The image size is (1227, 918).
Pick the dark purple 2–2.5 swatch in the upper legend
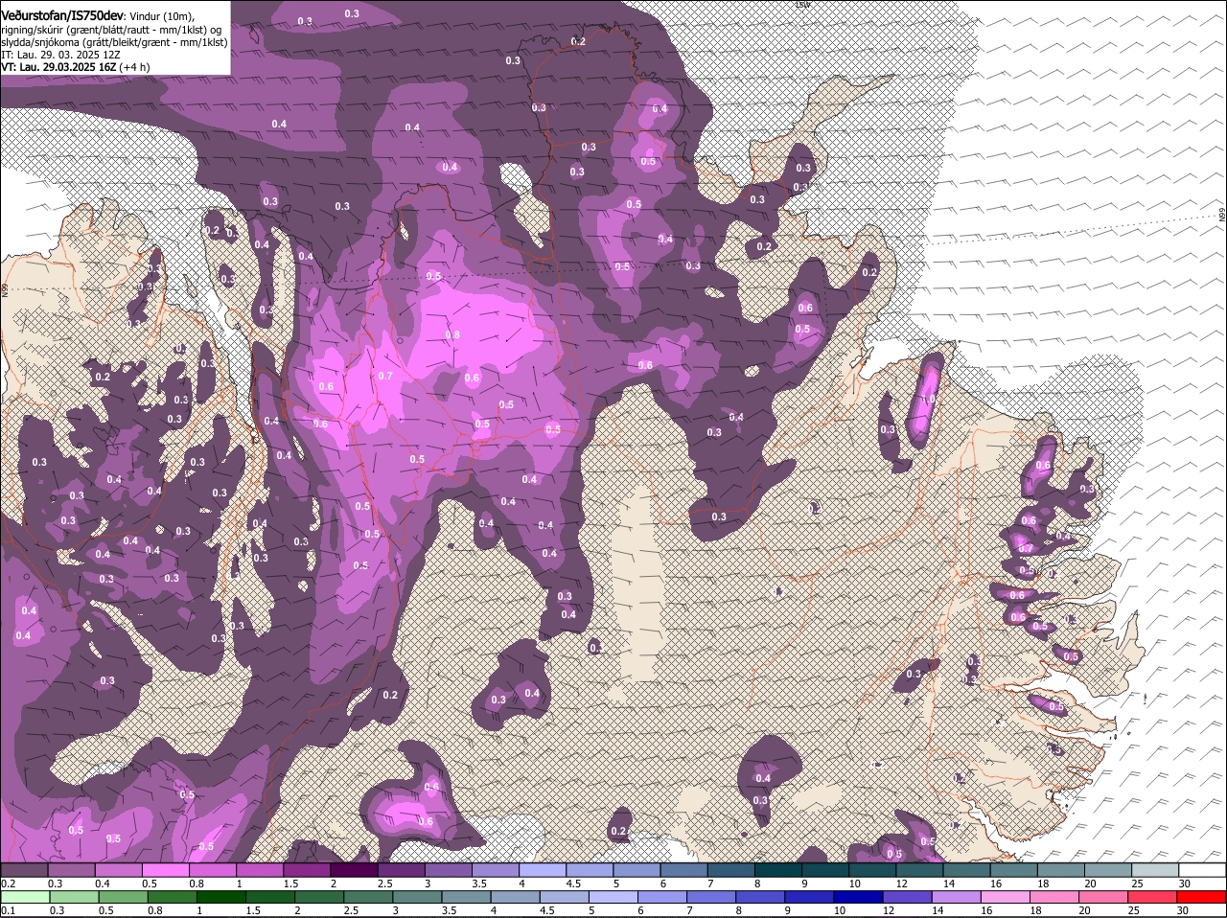coord(354,870)
